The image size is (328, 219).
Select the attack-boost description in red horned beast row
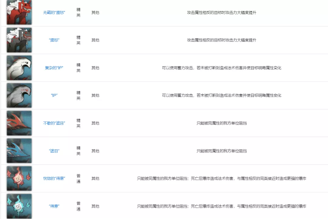tap(222, 13)
